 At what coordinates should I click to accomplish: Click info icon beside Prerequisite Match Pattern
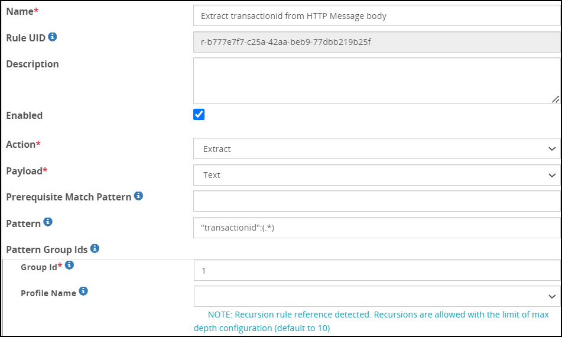click(x=138, y=196)
